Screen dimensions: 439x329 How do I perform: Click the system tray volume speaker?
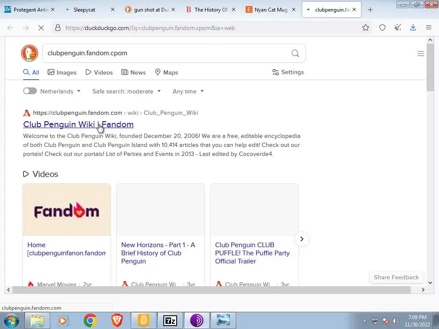point(396,321)
